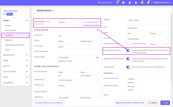Turn off the Appointment Reminders toggle

tap(129, 59)
